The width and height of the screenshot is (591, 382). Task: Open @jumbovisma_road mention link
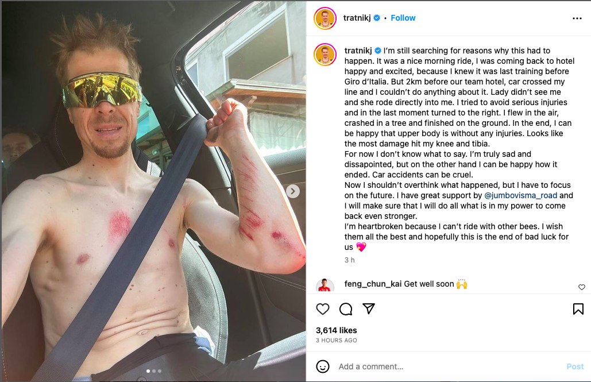[x=520, y=195]
